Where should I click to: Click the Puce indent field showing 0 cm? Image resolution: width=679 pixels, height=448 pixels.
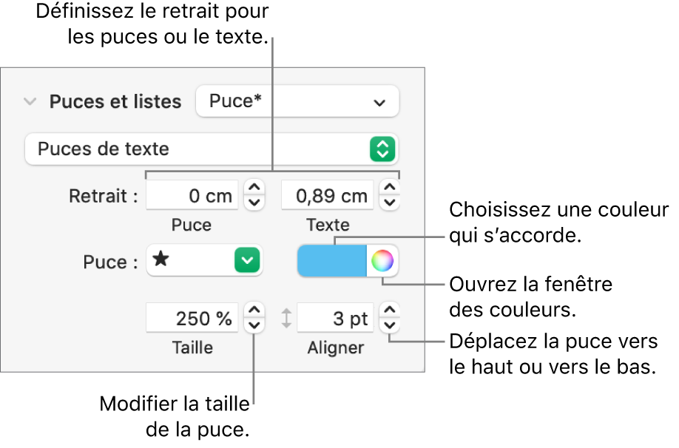[192, 196]
